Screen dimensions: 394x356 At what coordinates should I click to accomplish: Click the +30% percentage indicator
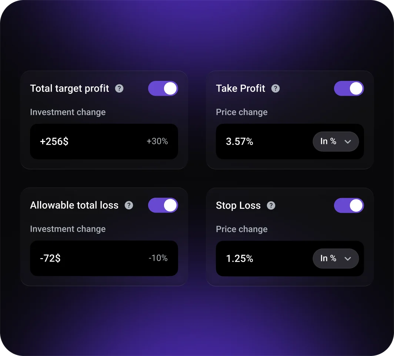(x=157, y=141)
